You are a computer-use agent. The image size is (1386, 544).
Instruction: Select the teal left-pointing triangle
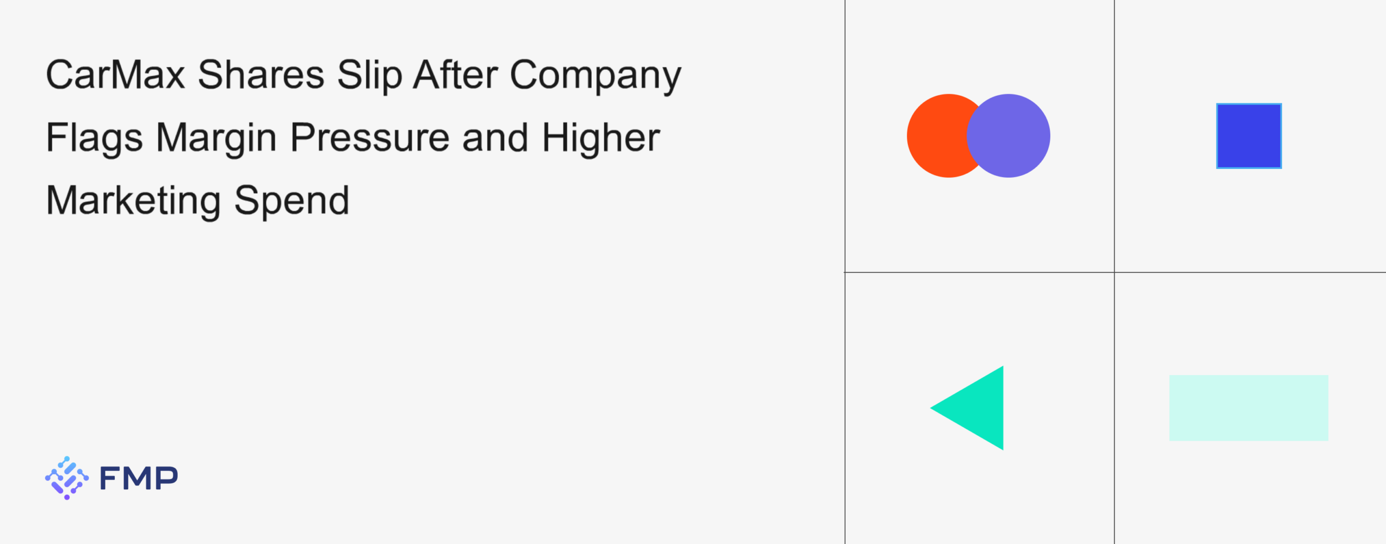tap(977, 408)
